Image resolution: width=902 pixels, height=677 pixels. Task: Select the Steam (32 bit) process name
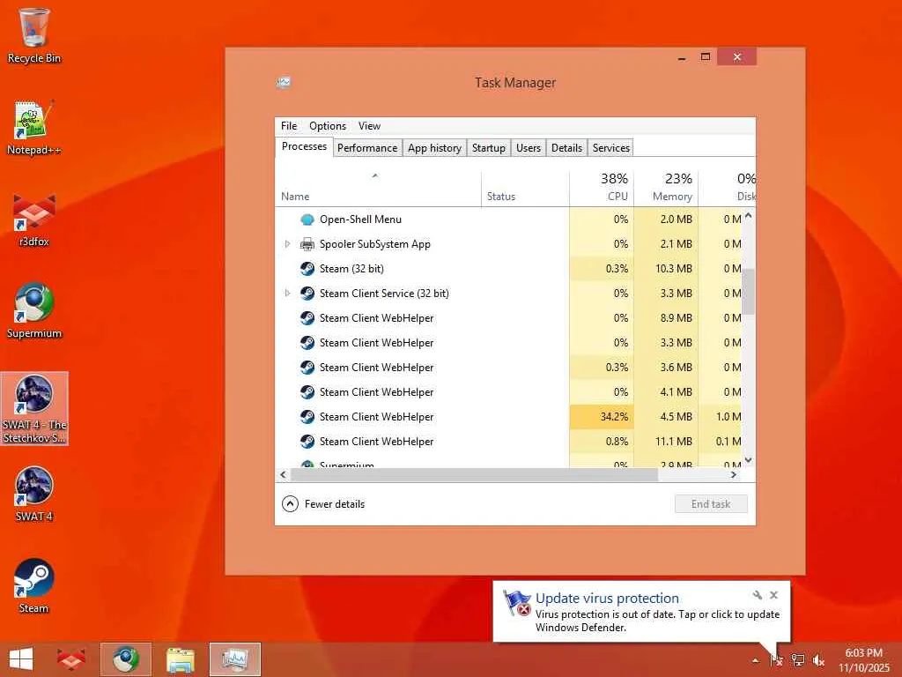point(351,269)
